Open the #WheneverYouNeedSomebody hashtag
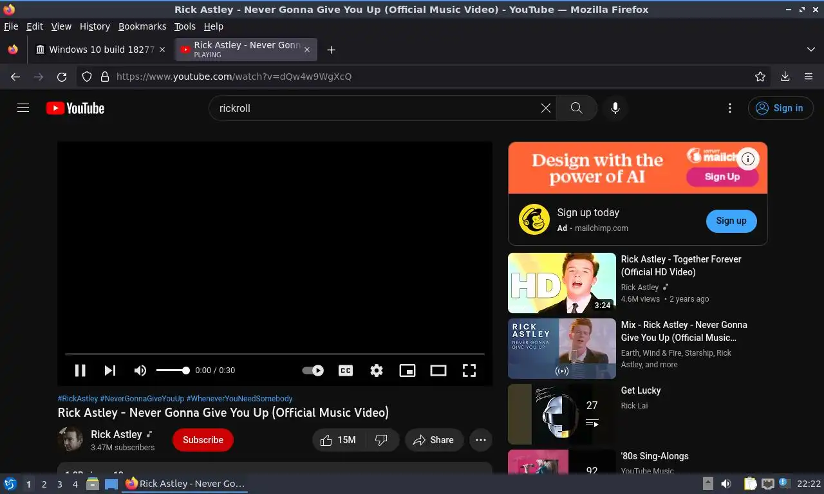 239,399
